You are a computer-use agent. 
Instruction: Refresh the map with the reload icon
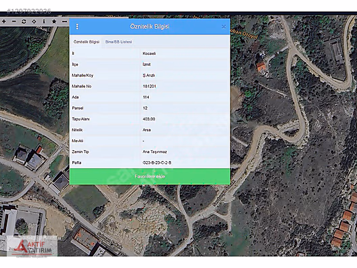click(x=24, y=22)
